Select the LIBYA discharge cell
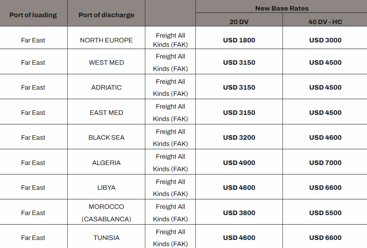 tap(106, 188)
